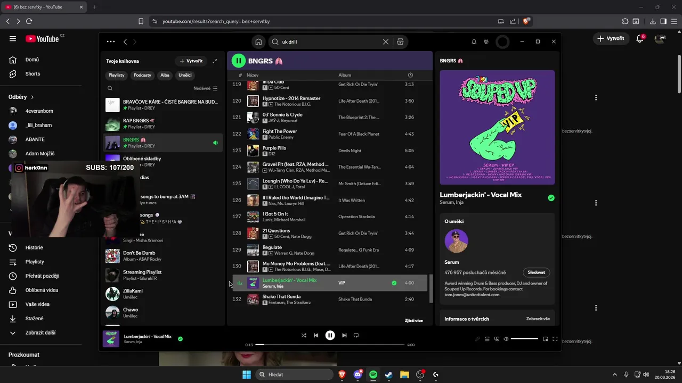Skip to the previous track
This screenshot has height=383, width=682.
[316, 335]
